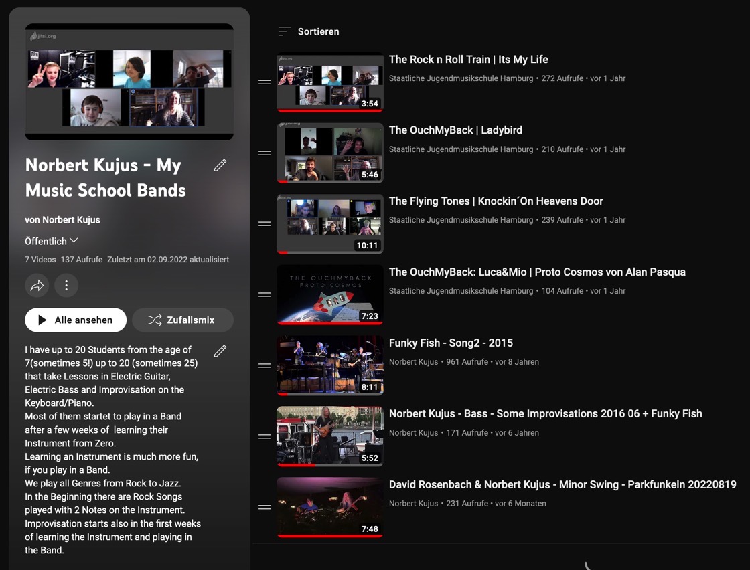This screenshot has height=570, width=750.
Task: Edit the playlist title with pencil icon
Action: 220,165
